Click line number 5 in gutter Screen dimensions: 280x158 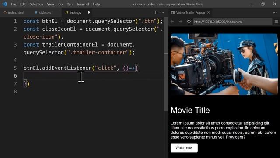point(15,68)
